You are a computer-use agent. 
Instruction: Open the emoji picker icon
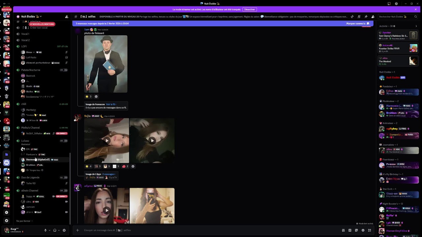click(363, 230)
